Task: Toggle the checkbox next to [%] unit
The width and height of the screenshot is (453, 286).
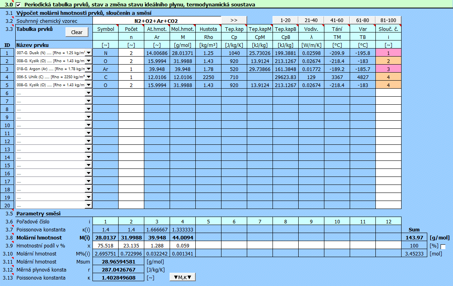Action: [x=443, y=247]
